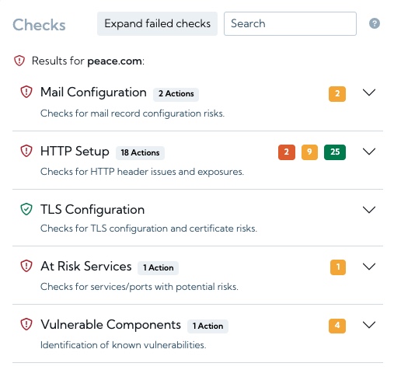This screenshot has width=394, height=370.
Task: Click the green 25 passed badge
Action: point(335,152)
